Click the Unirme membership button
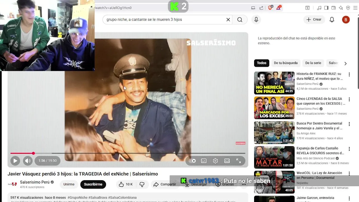This screenshot has height=202, width=359. (x=69, y=184)
